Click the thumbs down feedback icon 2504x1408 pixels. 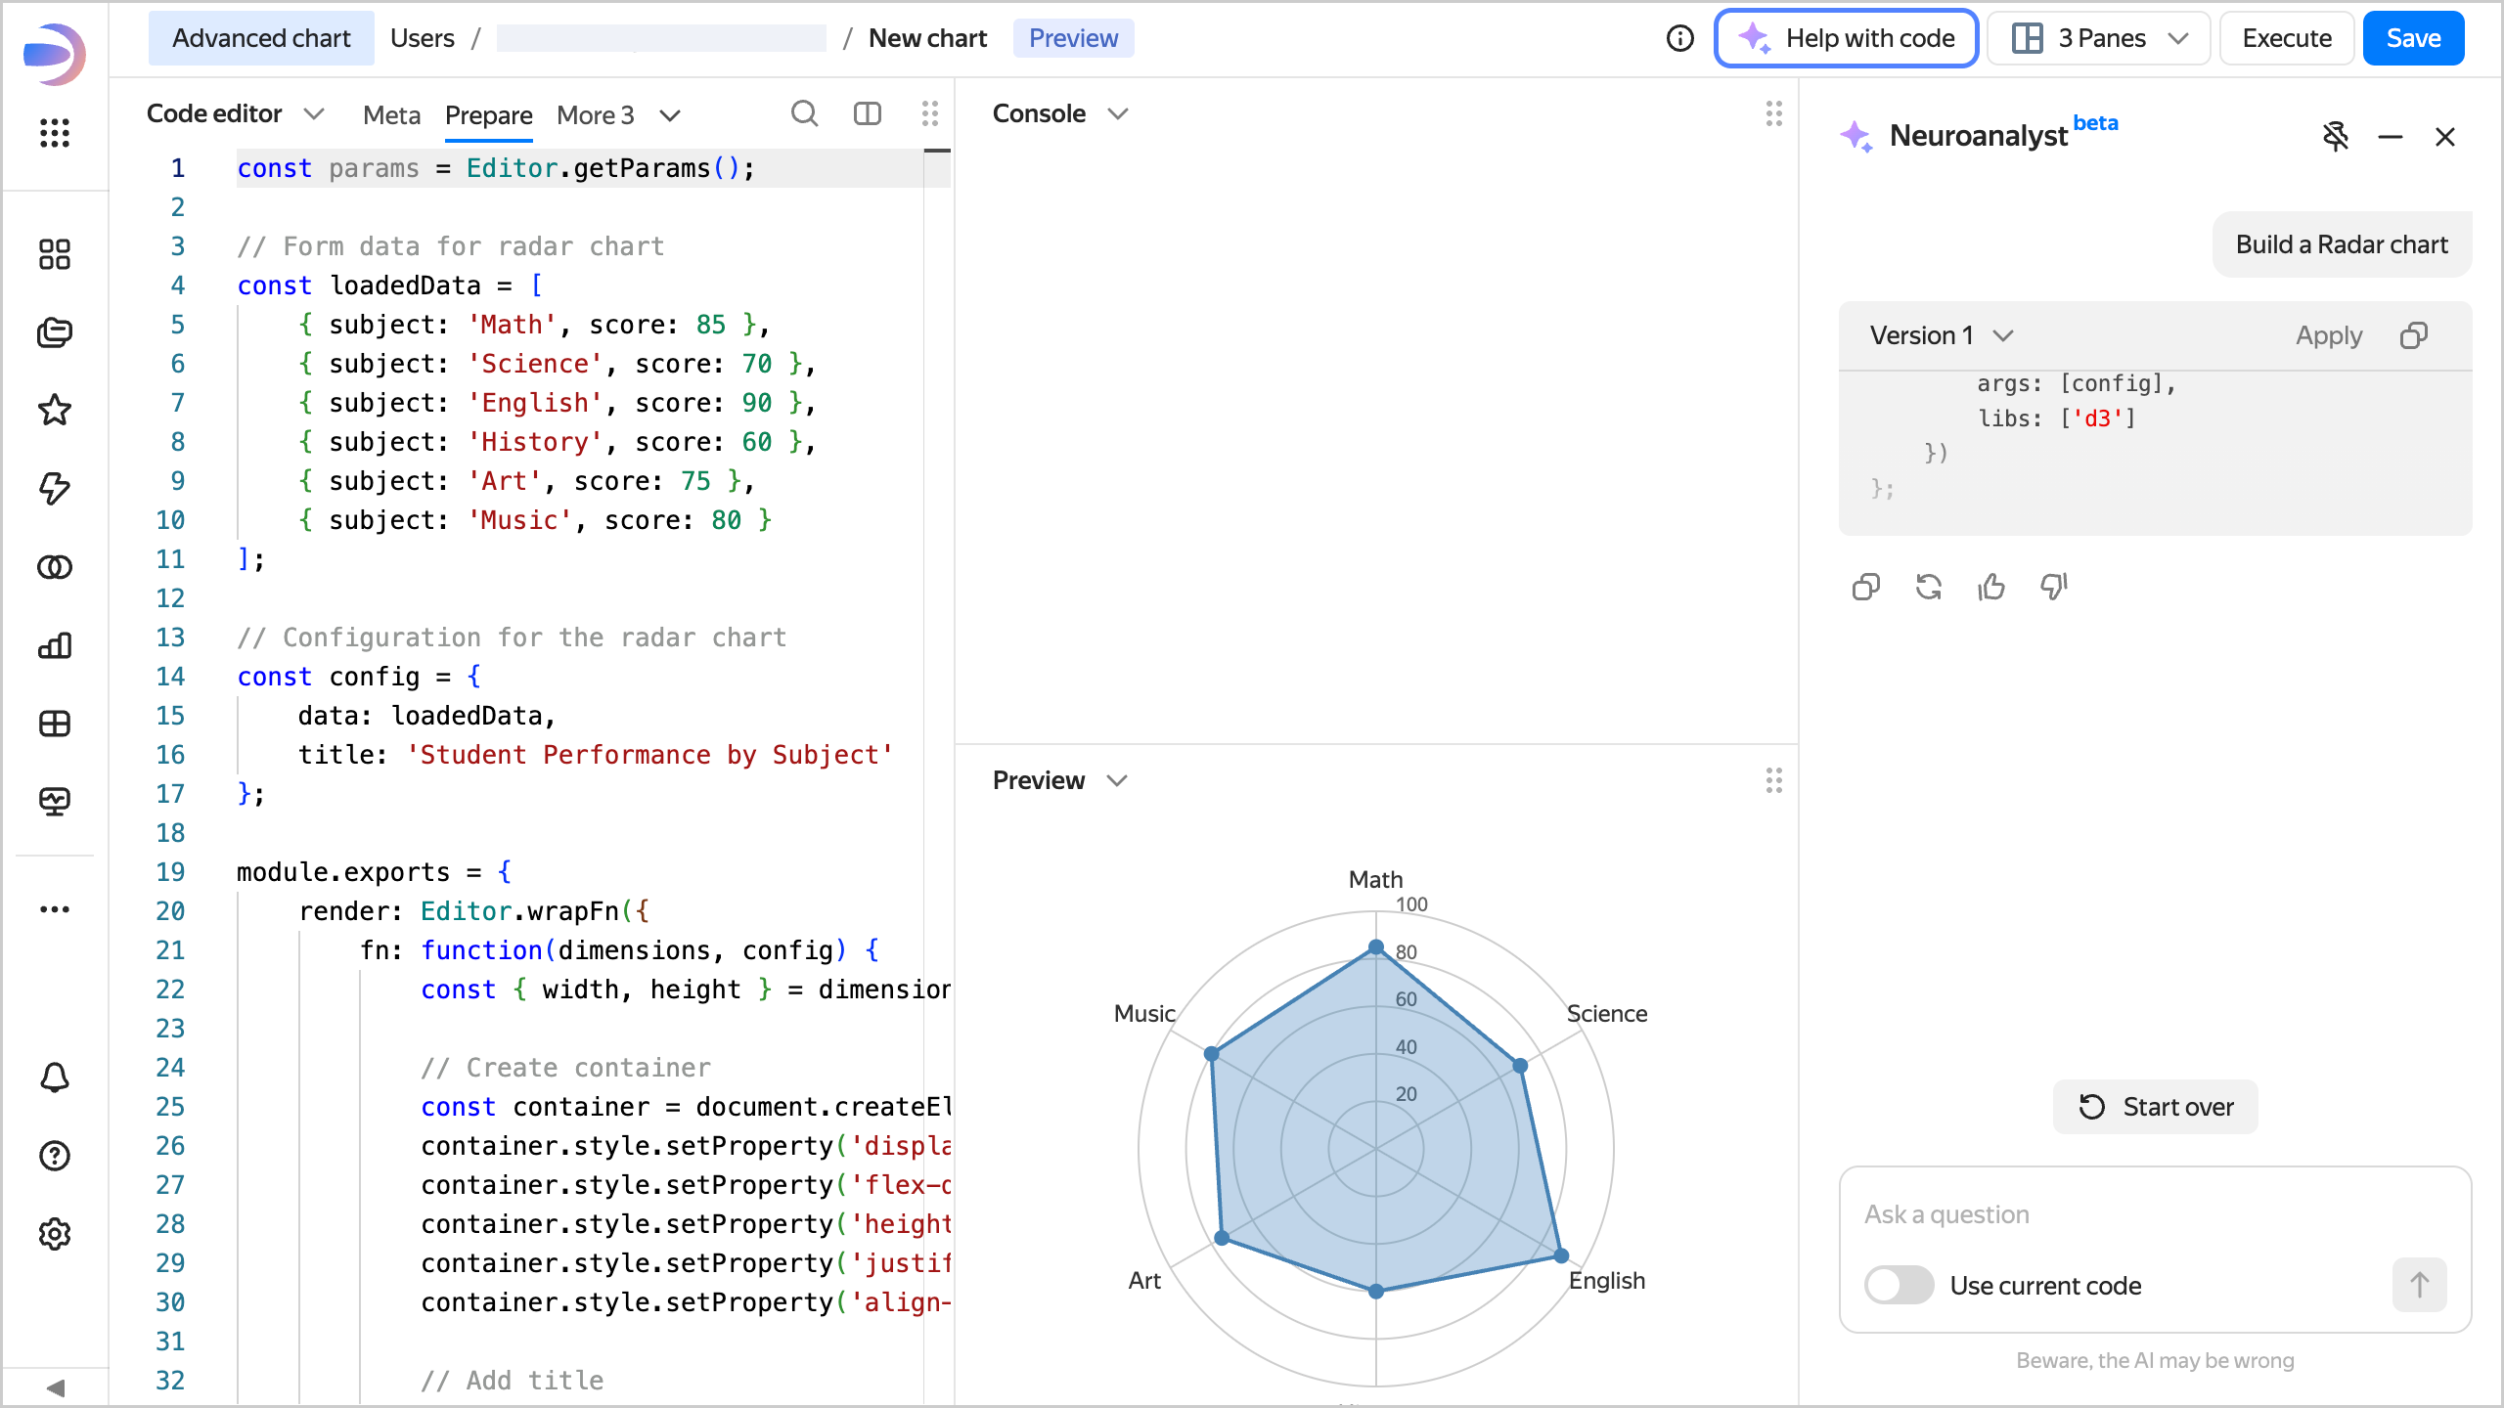2053,587
